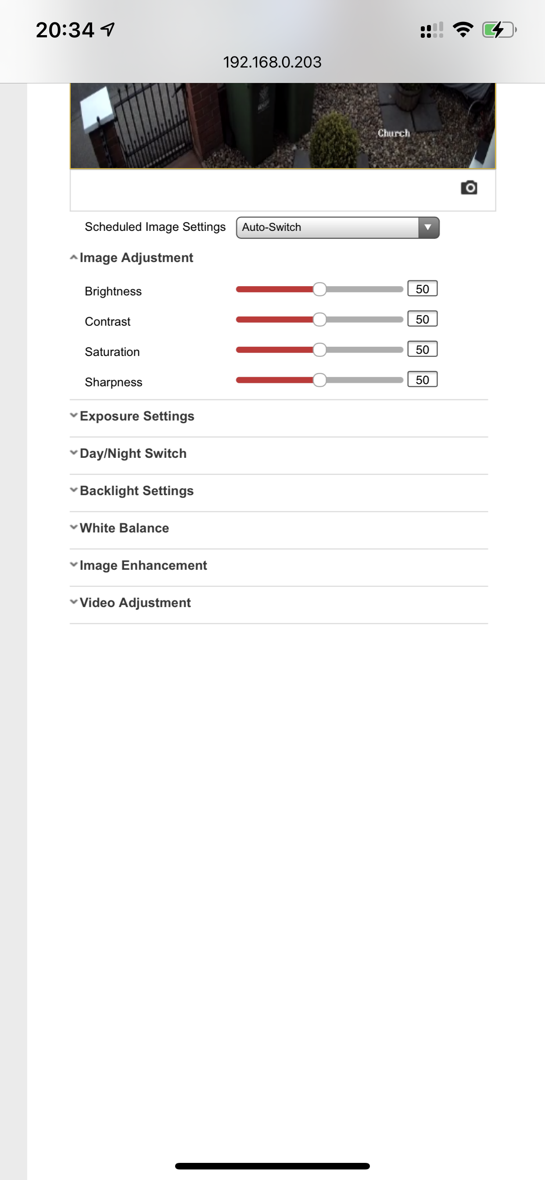Expand the Video Adjustment section

pyautogui.click(x=135, y=603)
